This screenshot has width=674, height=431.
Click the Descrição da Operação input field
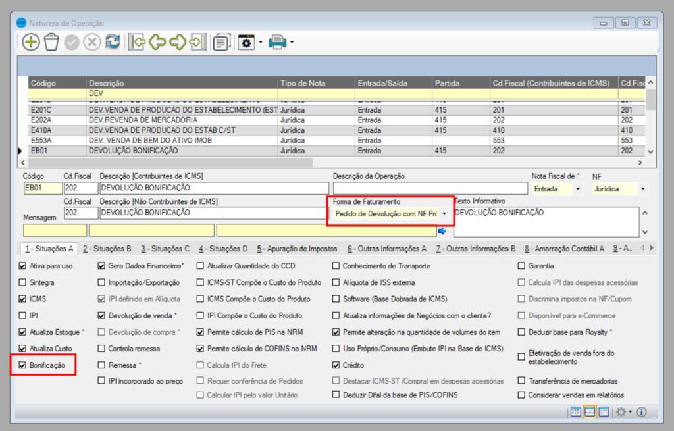click(430, 189)
